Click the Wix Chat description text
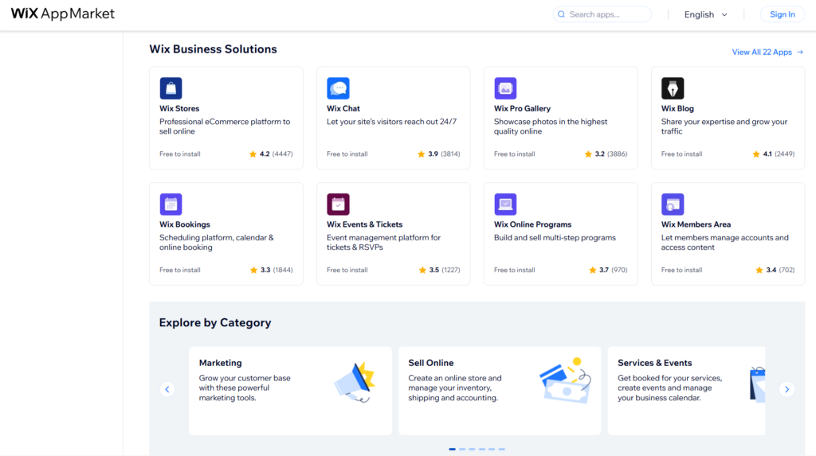 click(x=391, y=122)
